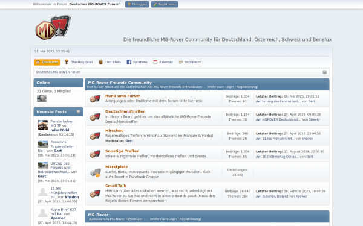Image resolution: width=363 pixels, height=226 pixels.
Task: Click default avatar next to Kopie Brief 827
Action: click(43, 213)
